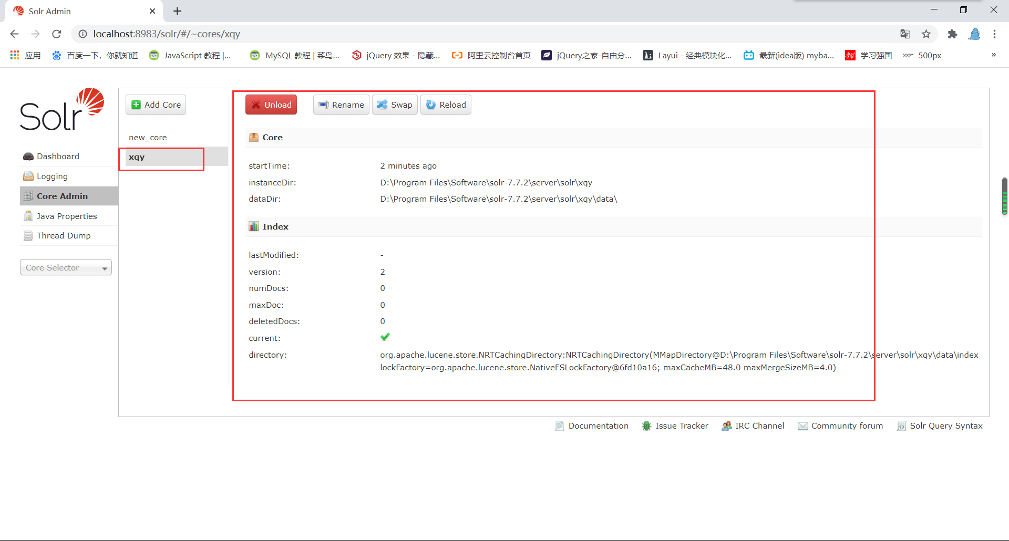The height and width of the screenshot is (541, 1009).
Task: Click the Thread Dump icon
Action: pyautogui.click(x=28, y=236)
